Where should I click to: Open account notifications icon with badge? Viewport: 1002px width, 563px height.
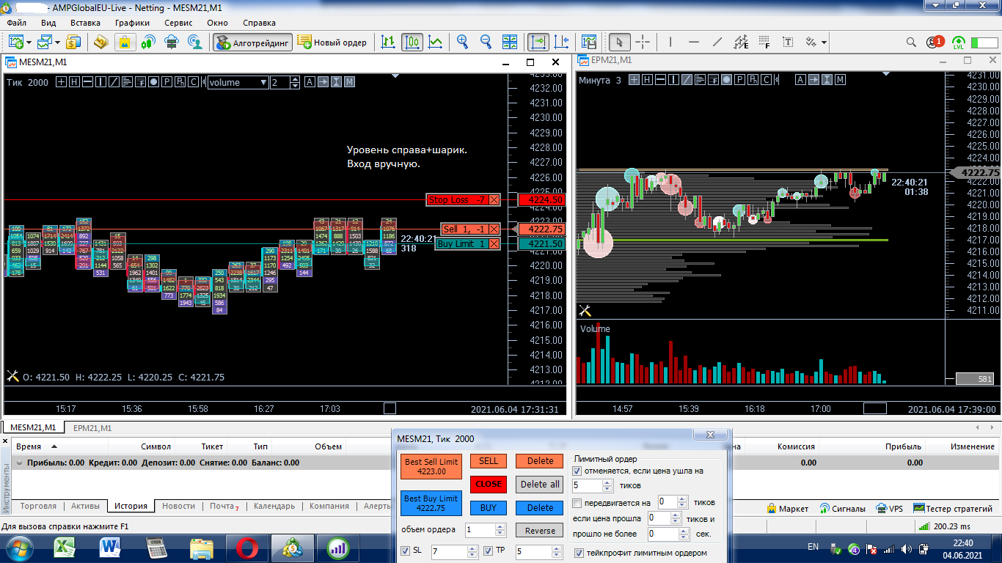935,43
